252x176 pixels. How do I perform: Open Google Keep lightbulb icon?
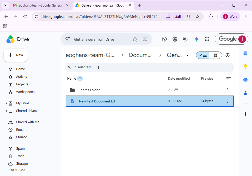(245, 66)
